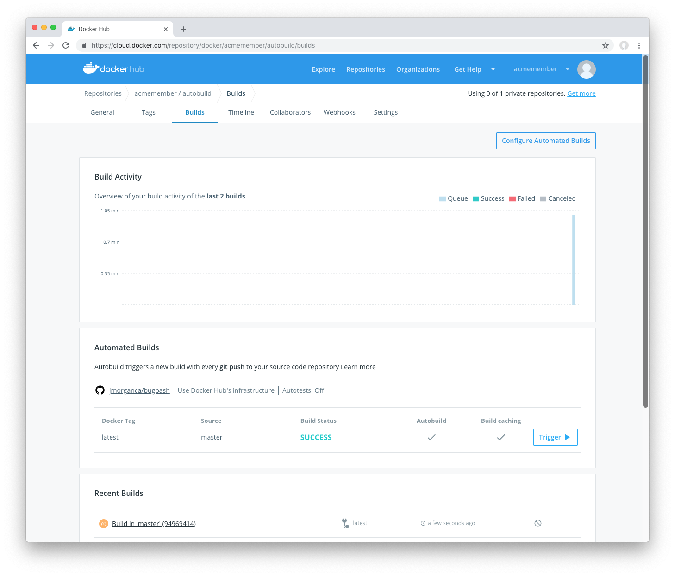Click the clock icon near 'a few seconds ago'
This screenshot has width=675, height=576.
(423, 523)
